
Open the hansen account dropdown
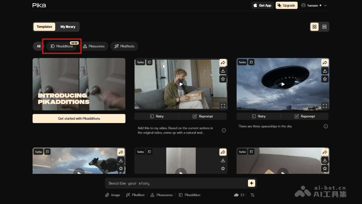point(314,5)
